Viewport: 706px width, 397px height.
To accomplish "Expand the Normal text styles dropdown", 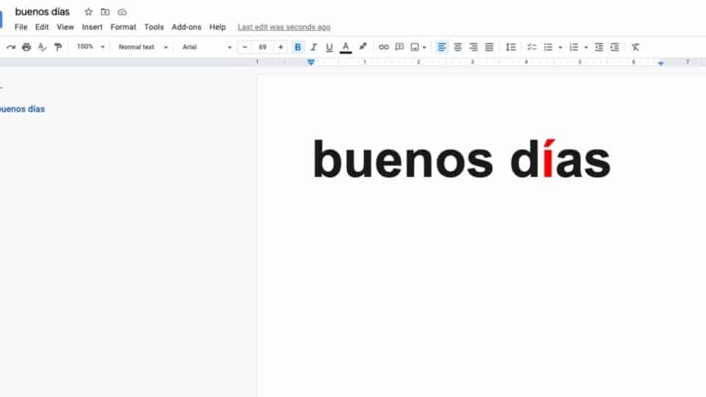I will [143, 47].
